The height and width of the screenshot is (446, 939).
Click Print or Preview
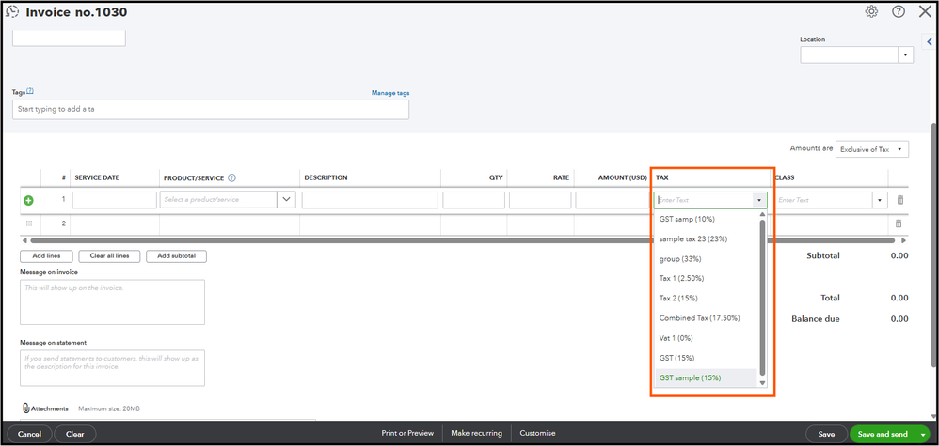tap(407, 433)
